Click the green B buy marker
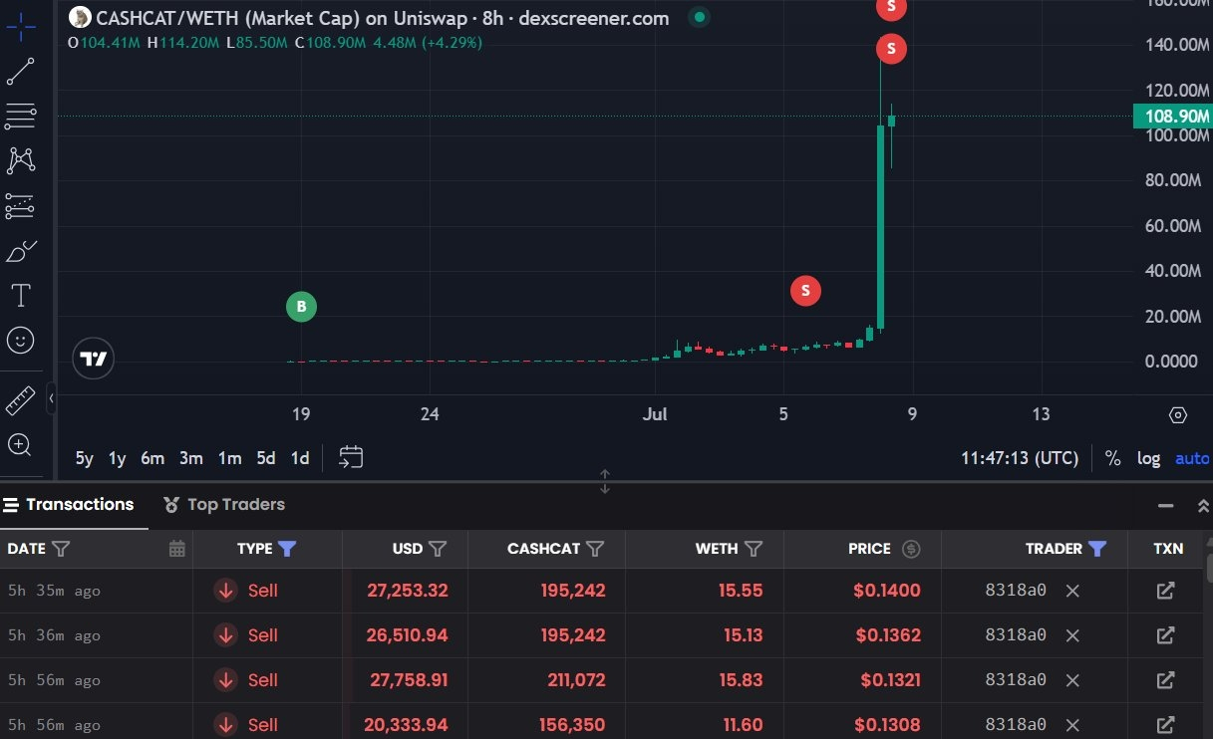The image size is (1213, 739). pos(301,307)
